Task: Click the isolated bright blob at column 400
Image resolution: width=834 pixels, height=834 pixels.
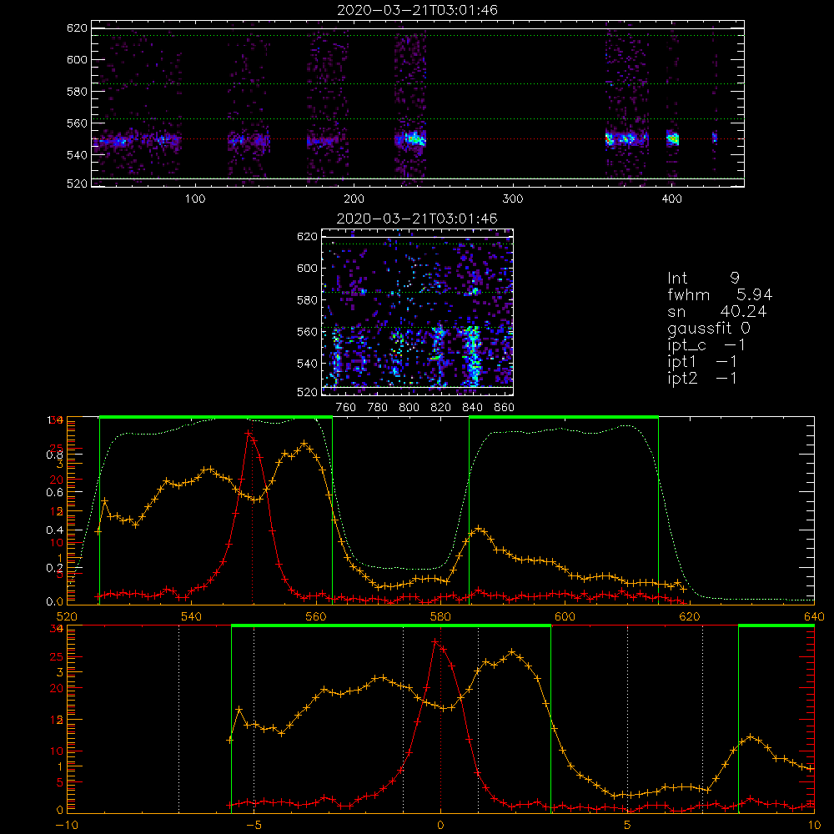Action: pyautogui.click(x=673, y=138)
